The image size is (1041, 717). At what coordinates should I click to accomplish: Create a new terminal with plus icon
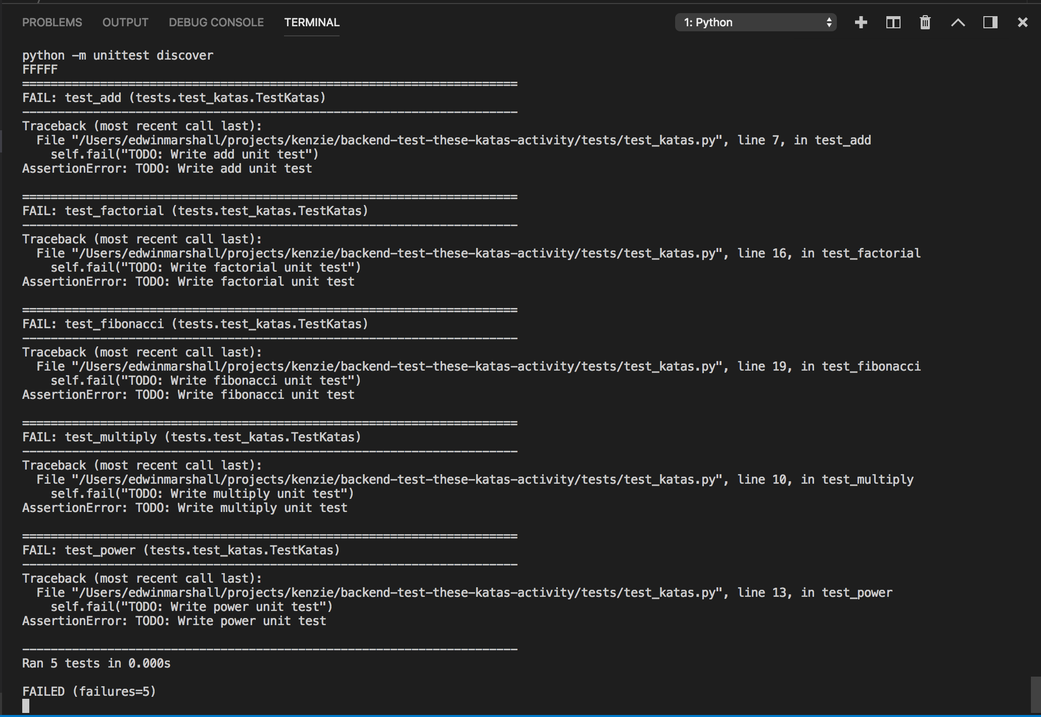(x=861, y=22)
